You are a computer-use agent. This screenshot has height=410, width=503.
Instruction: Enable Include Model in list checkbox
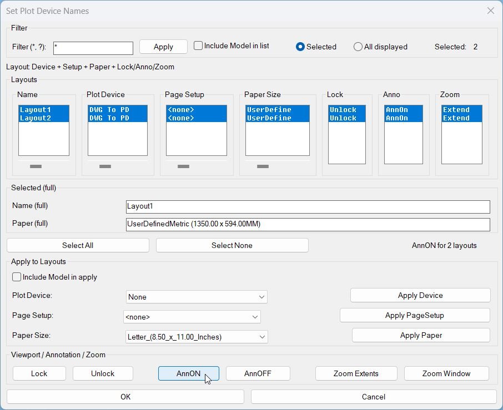pyautogui.click(x=198, y=46)
